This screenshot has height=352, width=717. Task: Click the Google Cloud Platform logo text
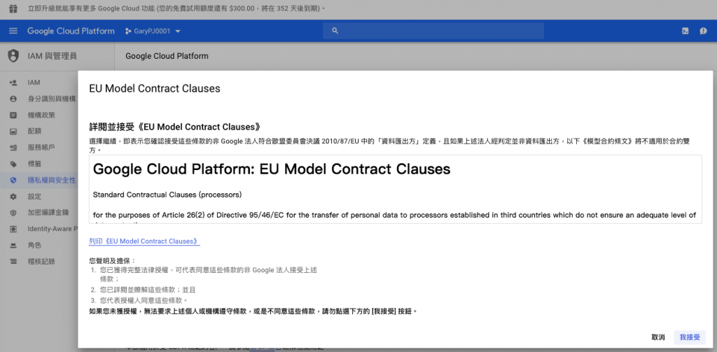pyautogui.click(x=71, y=31)
